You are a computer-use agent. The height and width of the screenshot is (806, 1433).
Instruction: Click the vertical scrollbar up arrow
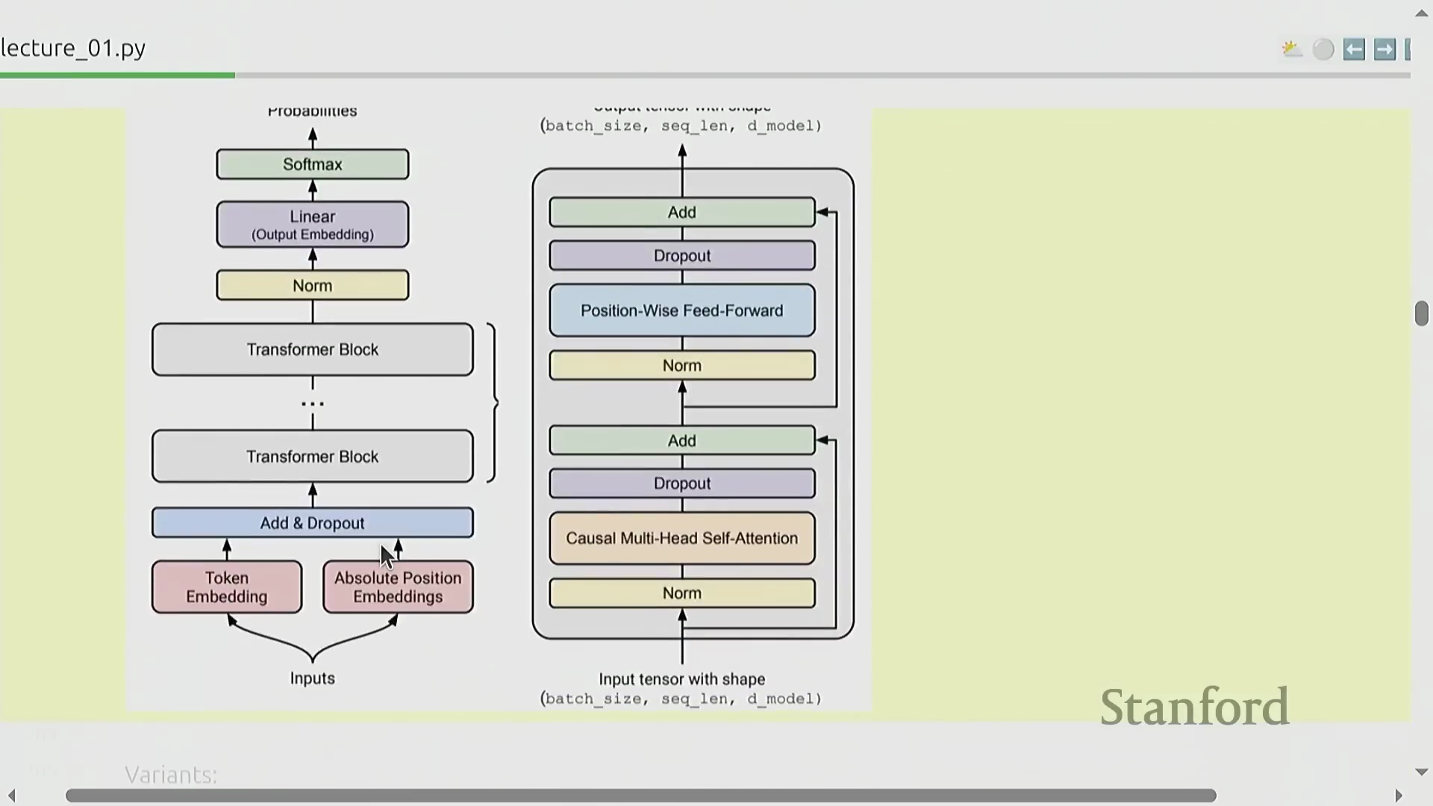pos(1421,13)
